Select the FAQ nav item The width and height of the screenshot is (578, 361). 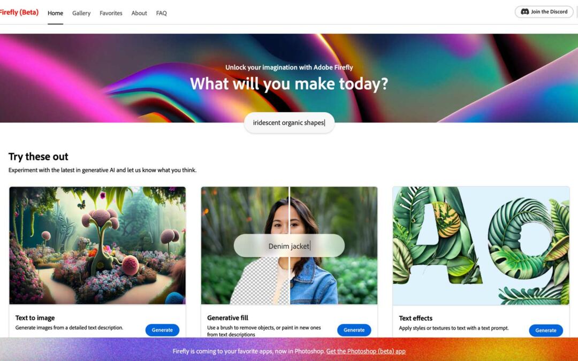point(162,13)
